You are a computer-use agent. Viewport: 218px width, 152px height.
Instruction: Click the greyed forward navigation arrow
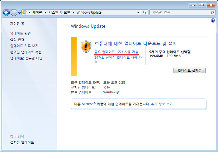click(14, 13)
